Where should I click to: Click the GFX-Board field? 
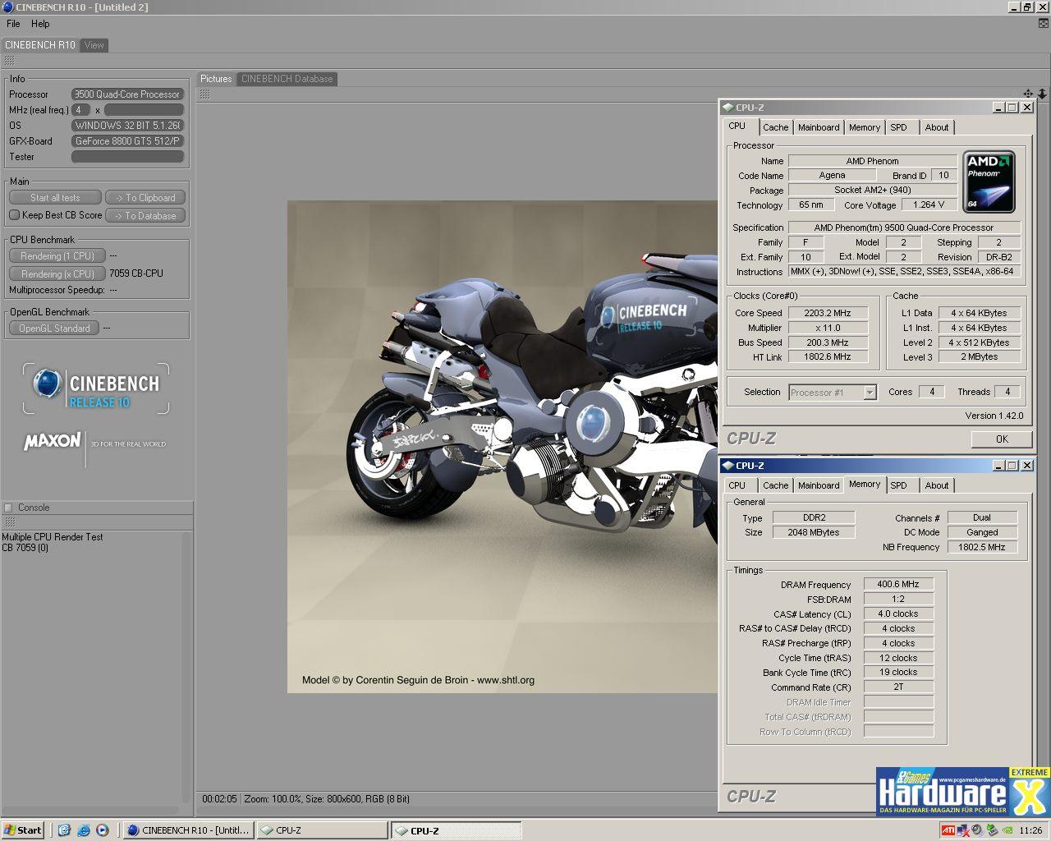(127, 141)
